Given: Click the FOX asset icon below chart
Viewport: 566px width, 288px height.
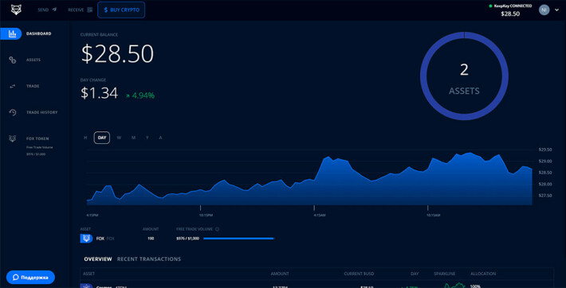Looking at the screenshot, I should tap(86, 238).
